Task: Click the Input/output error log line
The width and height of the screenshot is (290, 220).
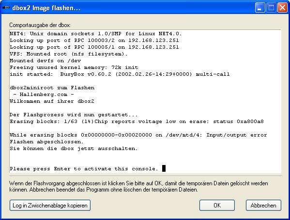Action: 138,135
